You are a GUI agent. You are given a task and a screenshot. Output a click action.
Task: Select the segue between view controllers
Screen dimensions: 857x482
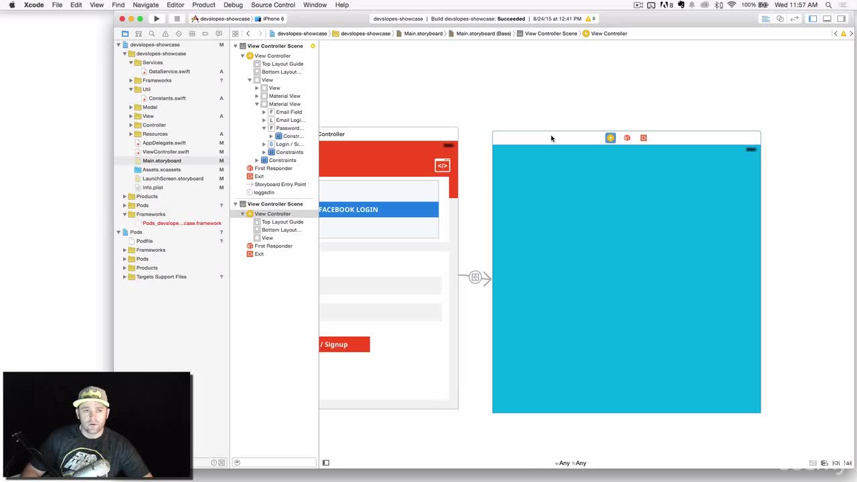tap(475, 277)
